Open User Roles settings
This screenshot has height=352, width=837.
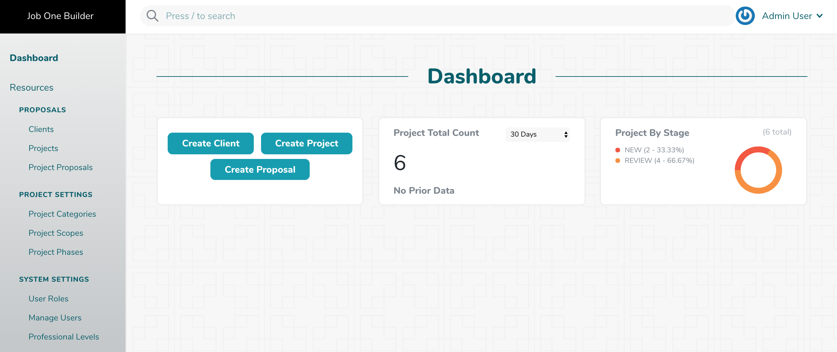pyautogui.click(x=48, y=298)
